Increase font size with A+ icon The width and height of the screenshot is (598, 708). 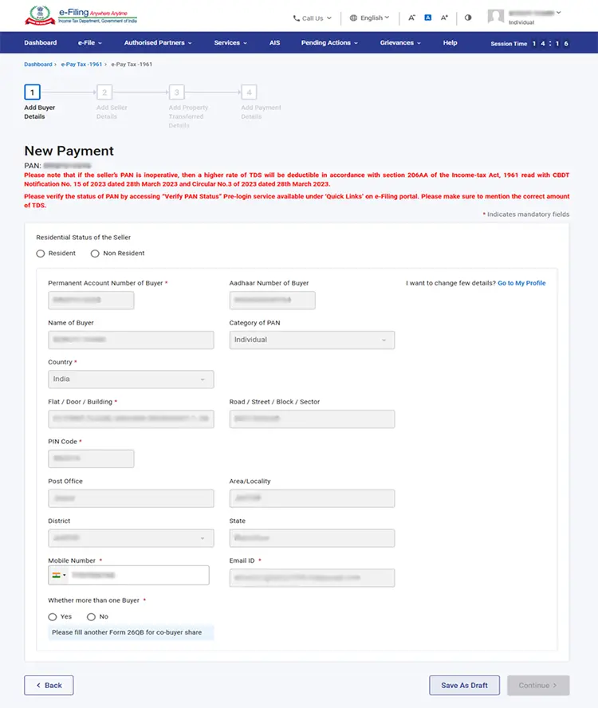point(444,18)
